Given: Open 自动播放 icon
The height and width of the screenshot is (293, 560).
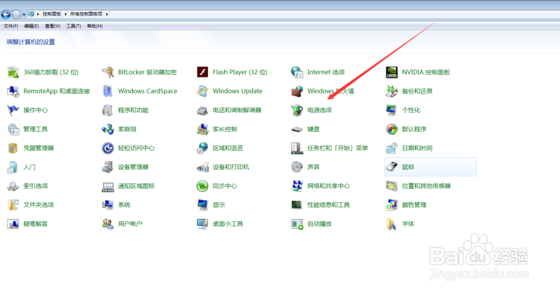Looking at the screenshot, I should tap(297, 224).
